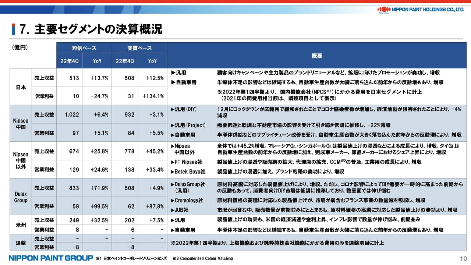
Task: Select footnote ※1 日本ペイントコーポレートソリューションズ
Action: [x=131, y=258]
